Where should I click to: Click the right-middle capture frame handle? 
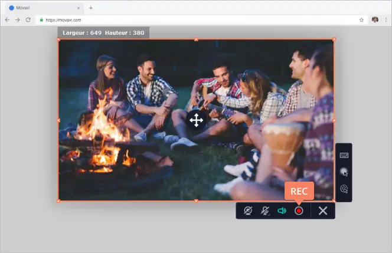coord(334,120)
